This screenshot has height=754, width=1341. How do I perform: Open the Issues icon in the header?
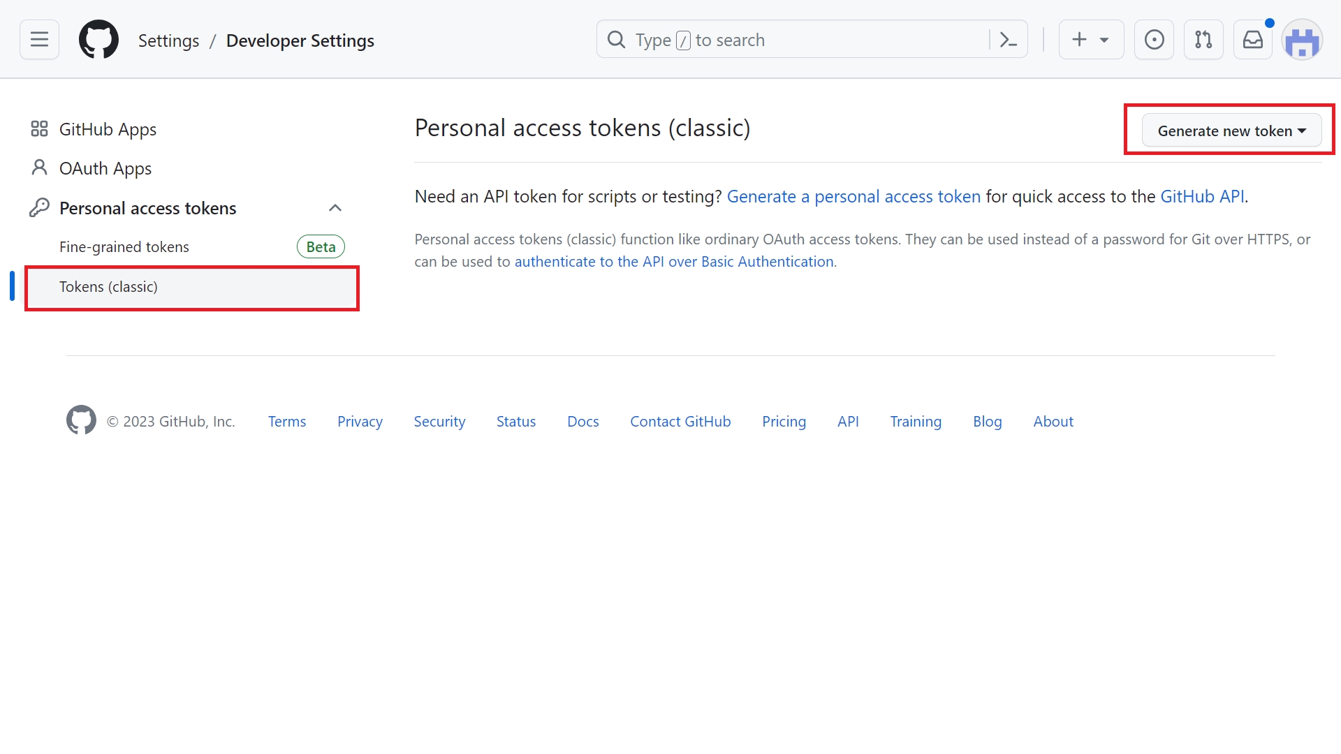[x=1154, y=40]
